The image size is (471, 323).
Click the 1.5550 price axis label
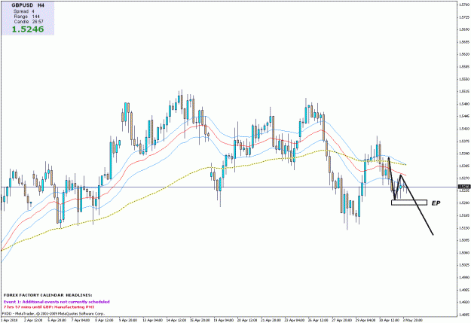pyautogui.click(x=464, y=79)
